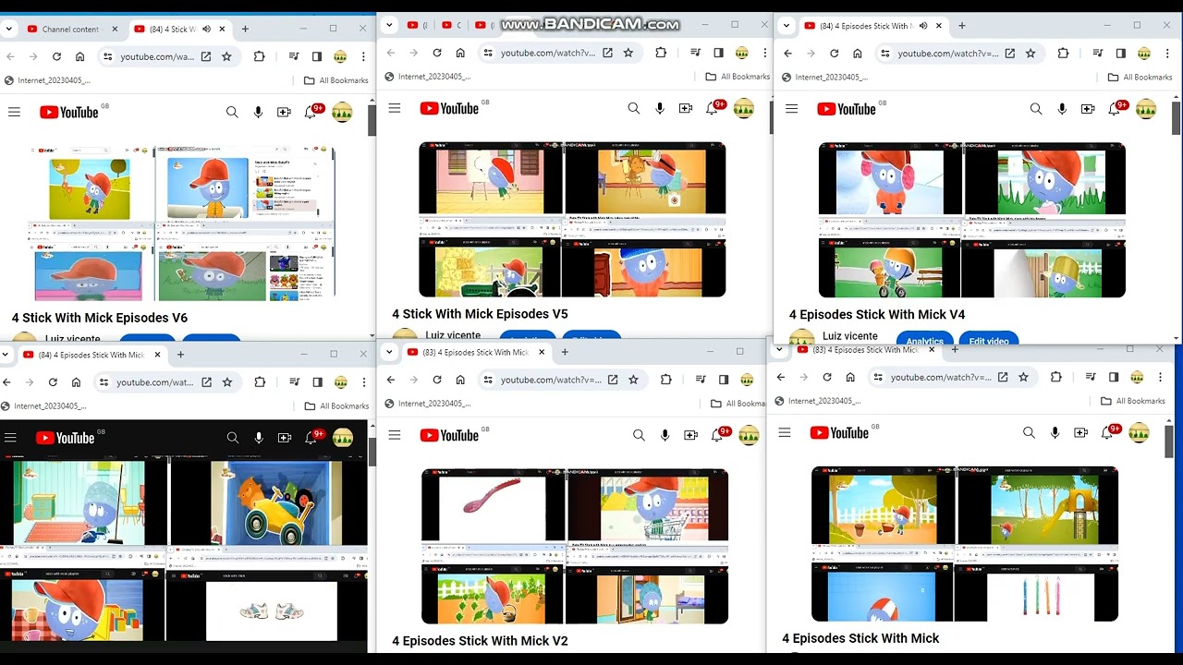Close the active tab in the dark-mode window
1183x665 pixels.
click(157, 355)
